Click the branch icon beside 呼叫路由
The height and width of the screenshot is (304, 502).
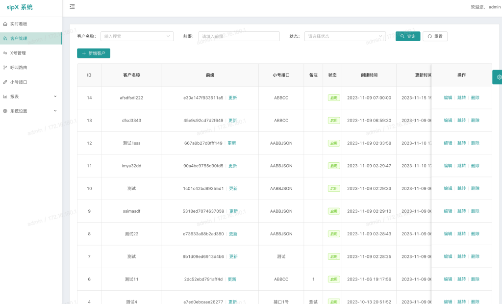[x=5, y=68]
